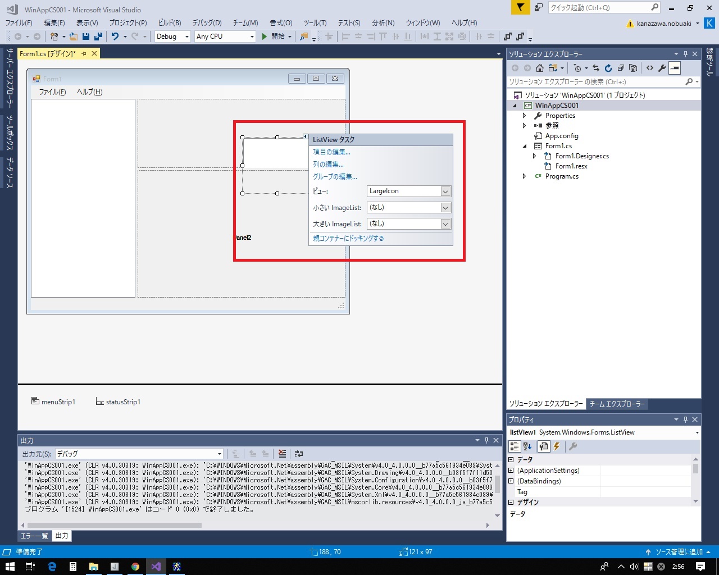Click the notifications flag icon in title bar
The width and height of the screenshot is (719, 575).
(x=521, y=7)
